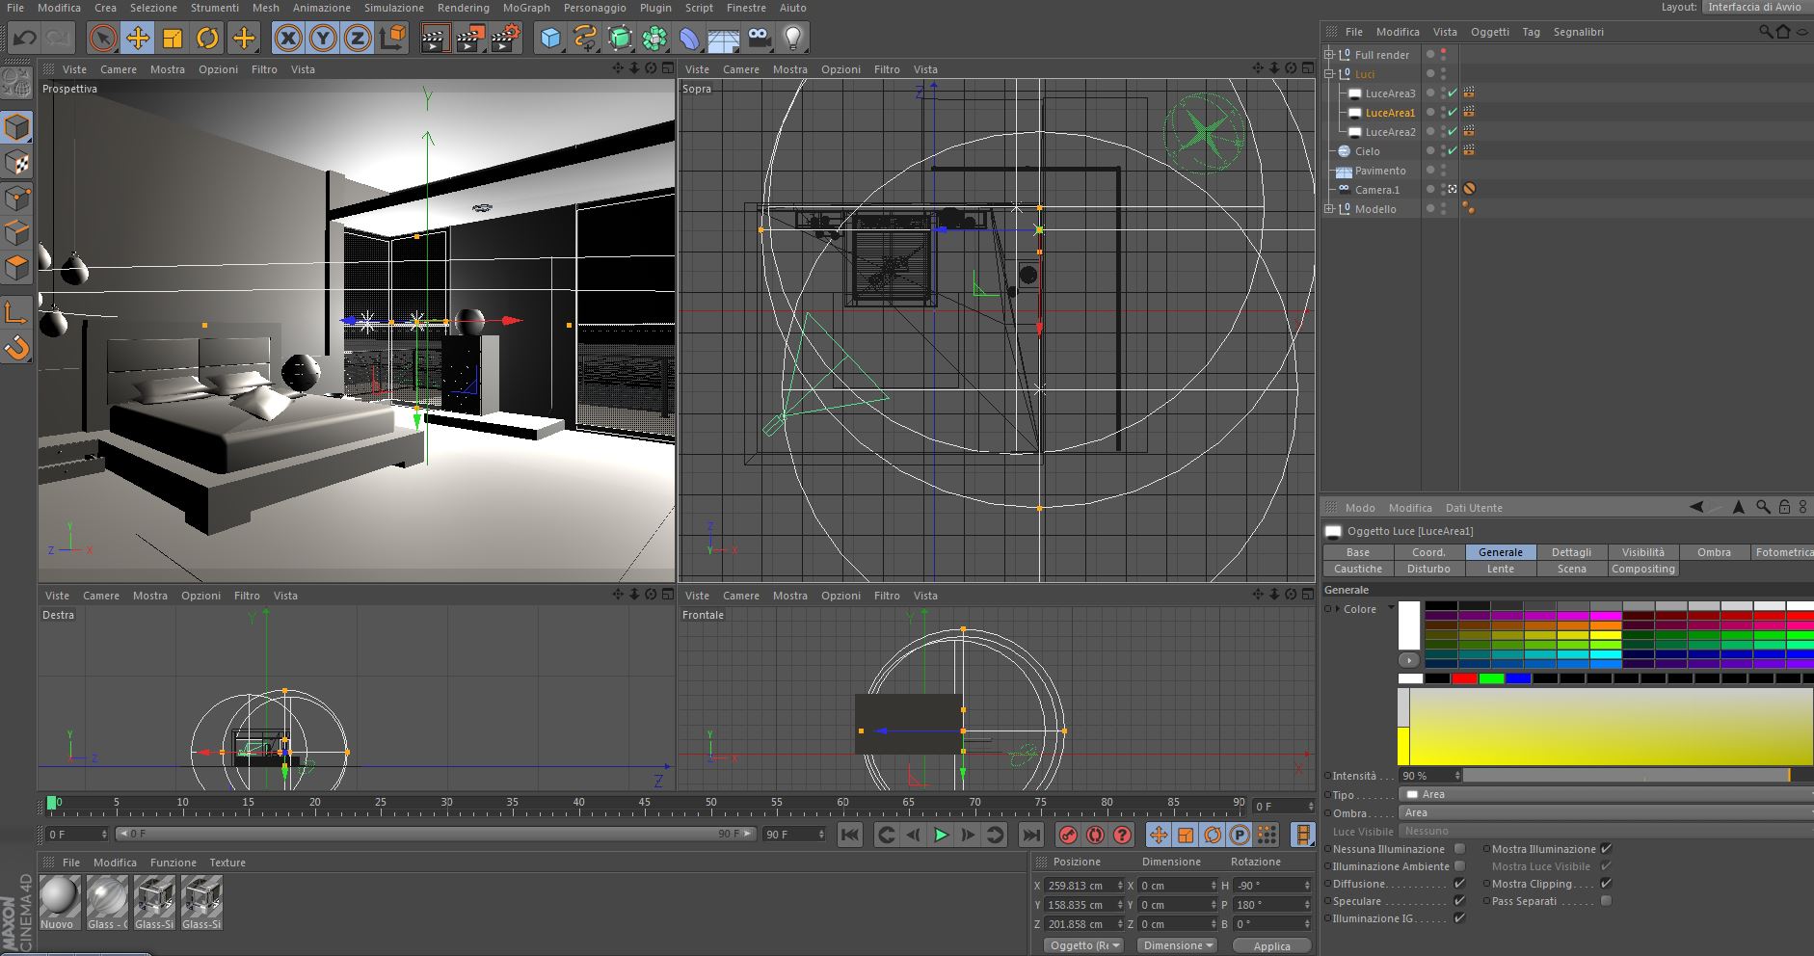The height and width of the screenshot is (956, 1814).
Task: Enable the Nessuna Illuminazione checkbox
Action: 1459,849
